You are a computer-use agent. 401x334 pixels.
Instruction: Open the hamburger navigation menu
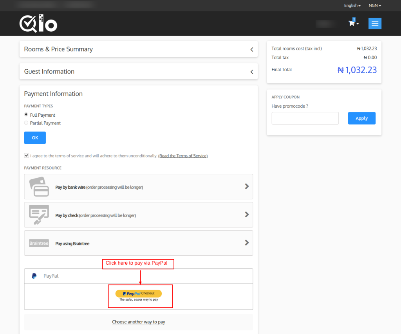(375, 23)
